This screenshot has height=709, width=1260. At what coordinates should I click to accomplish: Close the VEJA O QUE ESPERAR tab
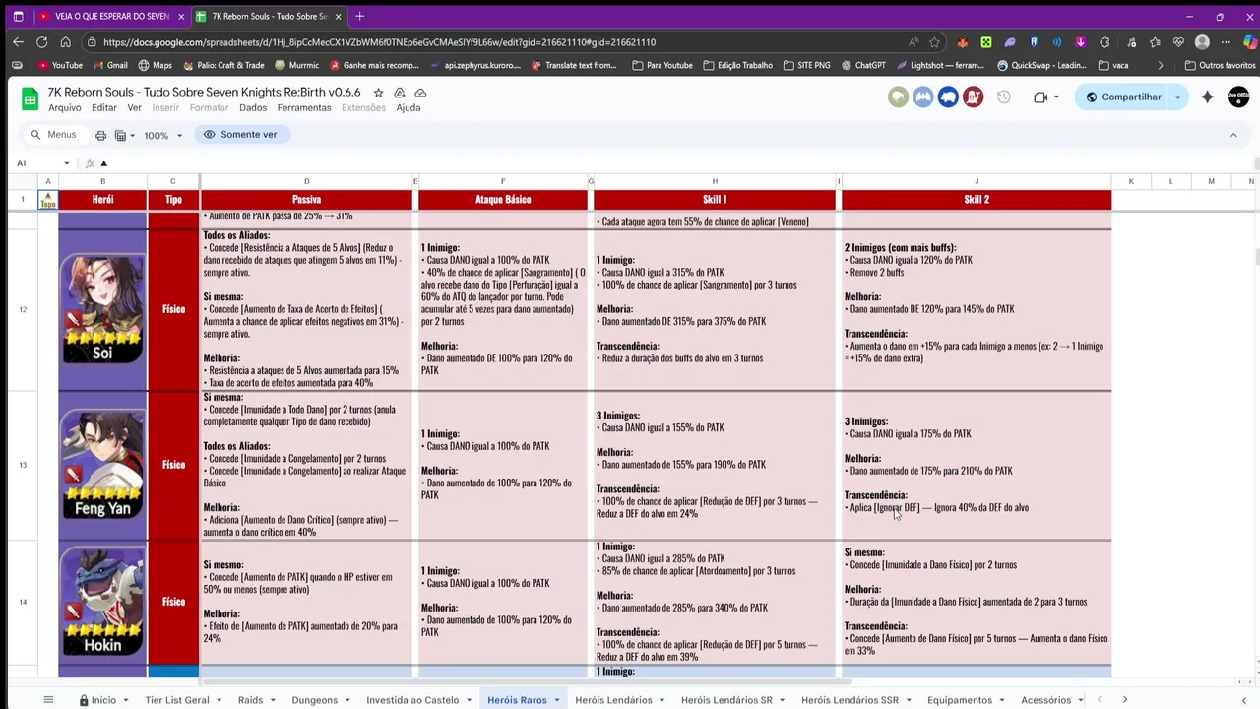coord(179,16)
